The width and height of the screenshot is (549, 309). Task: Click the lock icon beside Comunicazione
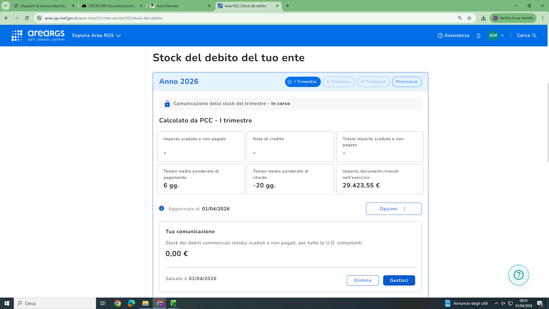[167, 104]
